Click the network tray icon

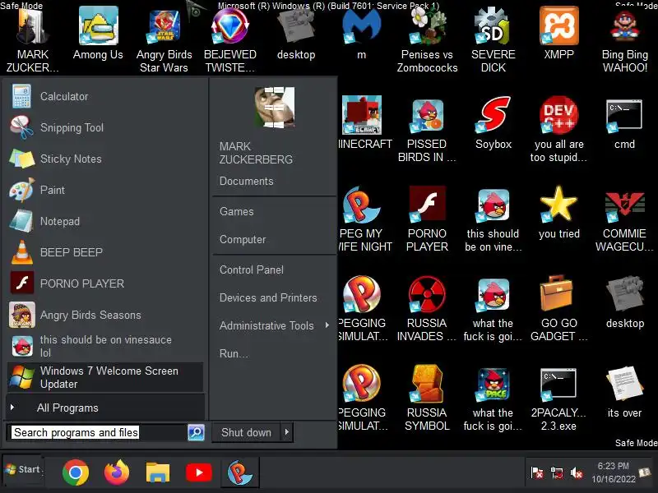(x=557, y=473)
